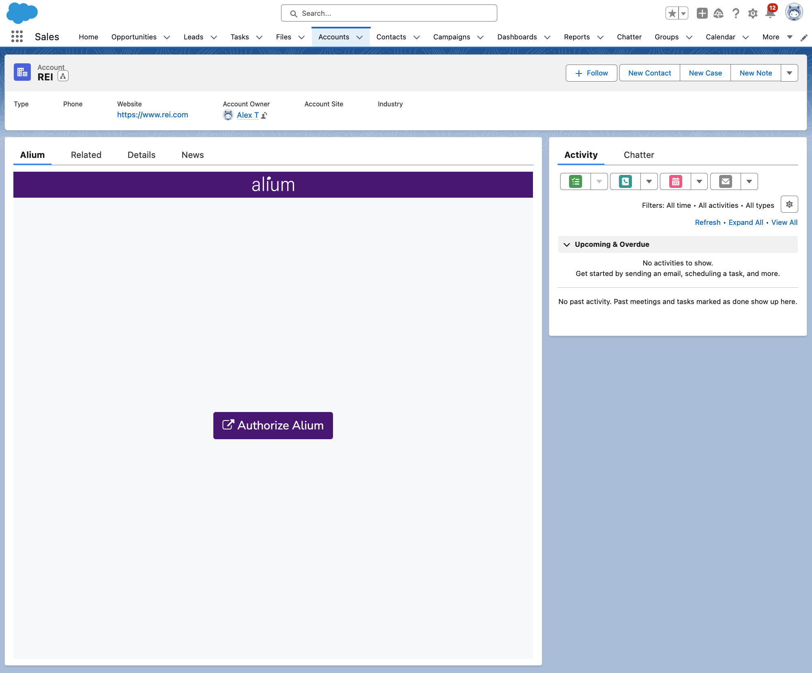The width and height of the screenshot is (812, 673).
Task: Open the Leads nav dropdown chevron
Action: click(214, 37)
